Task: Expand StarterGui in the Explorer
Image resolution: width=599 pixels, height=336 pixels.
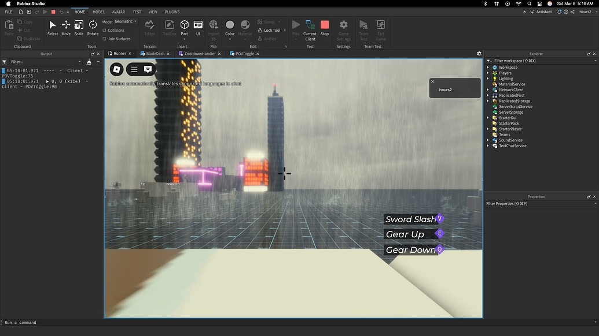Action: pyautogui.click(x=488, y=117)
